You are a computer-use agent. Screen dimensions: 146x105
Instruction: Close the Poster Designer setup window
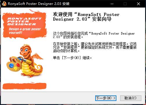[x=138, y=4]
